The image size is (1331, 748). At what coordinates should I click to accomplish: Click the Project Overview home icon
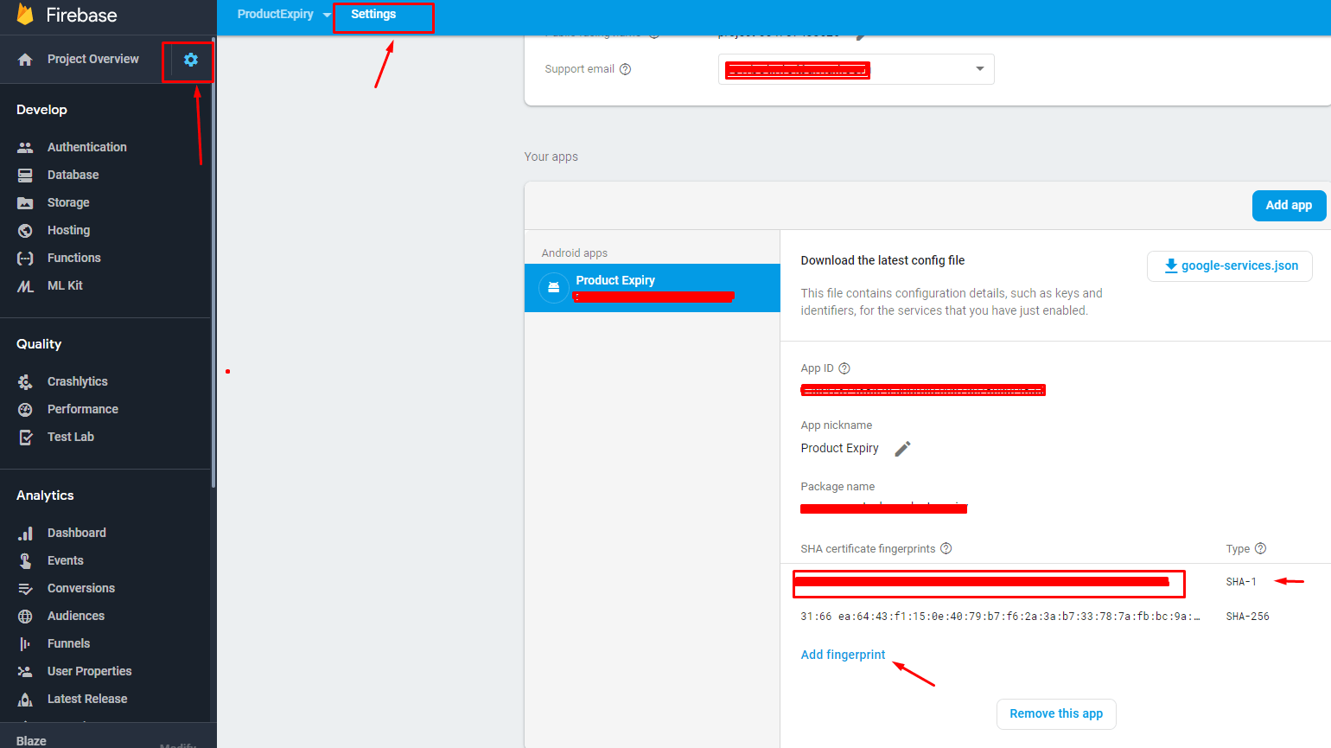[x=25, y=60]
